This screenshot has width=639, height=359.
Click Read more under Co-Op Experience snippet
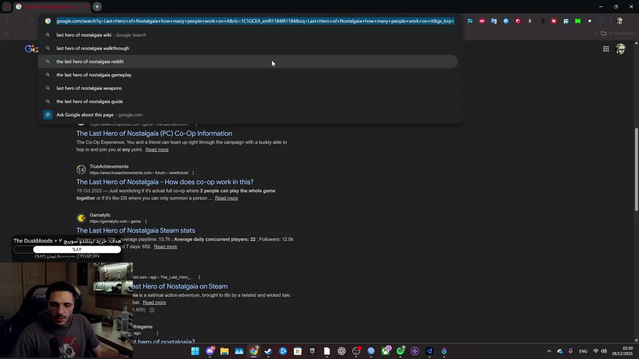coord(157,150)
